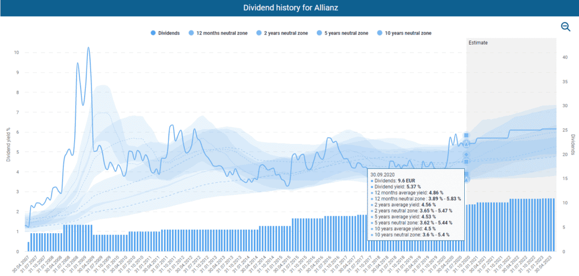Click the shortest first dividend bar at 30.04.2007
This screenshot has height=276, width=579.
pos(28,247)
